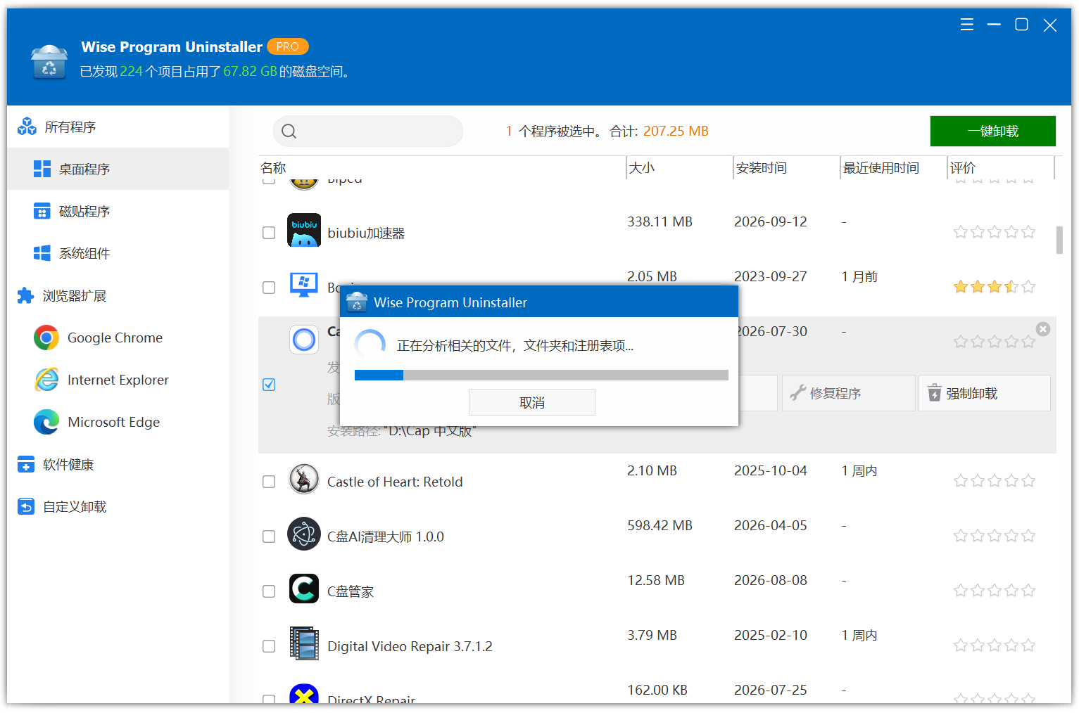
Task: Click the PRO badge
Action: 288,46
